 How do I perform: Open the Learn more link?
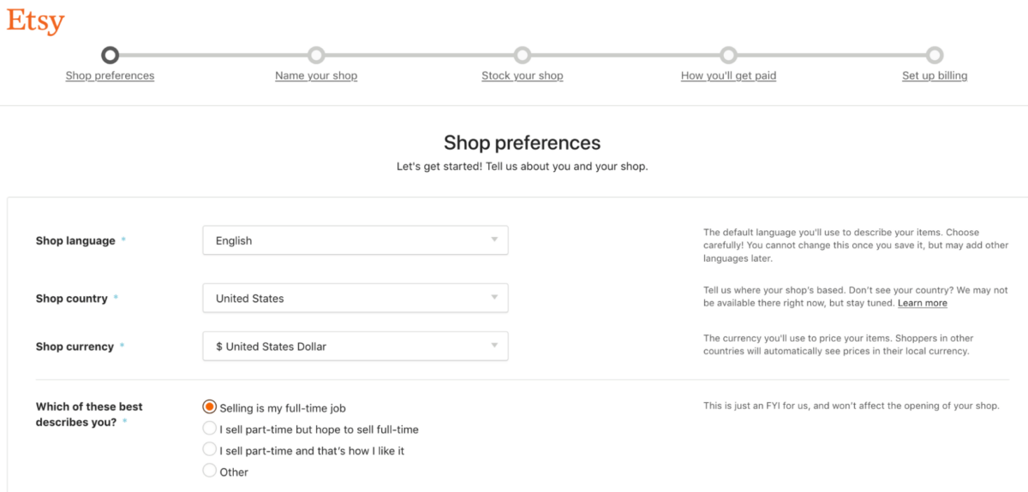tap(923, 303)
